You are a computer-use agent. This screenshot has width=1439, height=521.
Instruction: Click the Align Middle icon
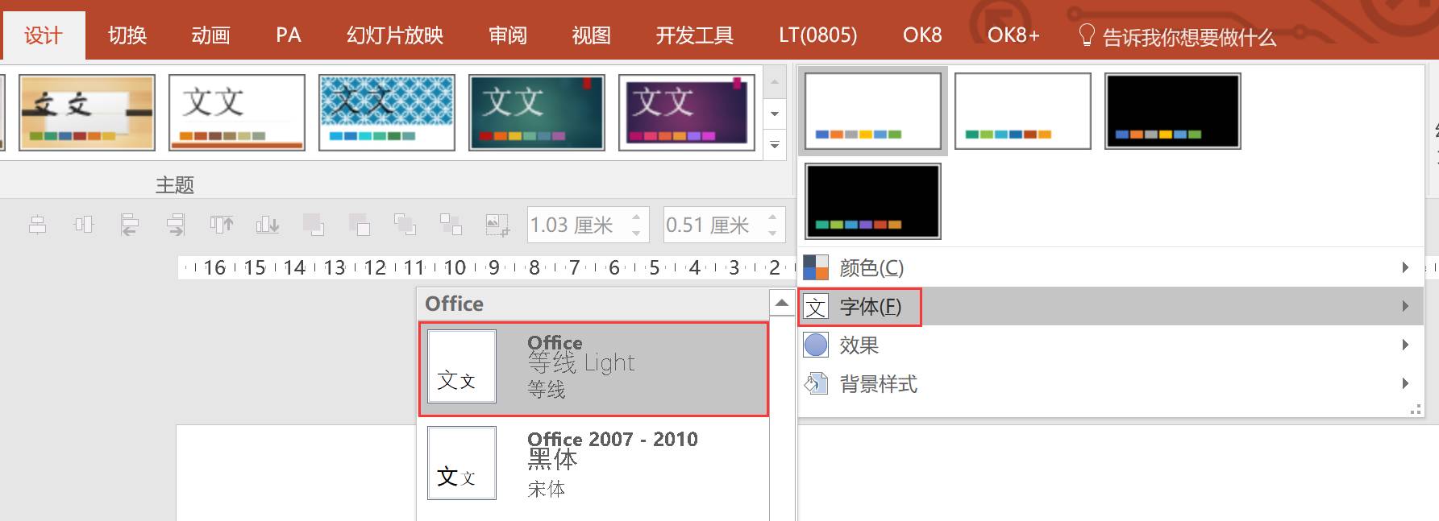(84, 225)
